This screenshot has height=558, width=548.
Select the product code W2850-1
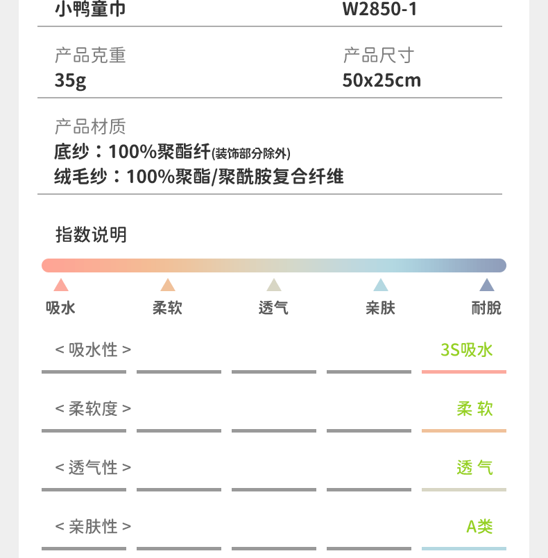coord(380,10)
